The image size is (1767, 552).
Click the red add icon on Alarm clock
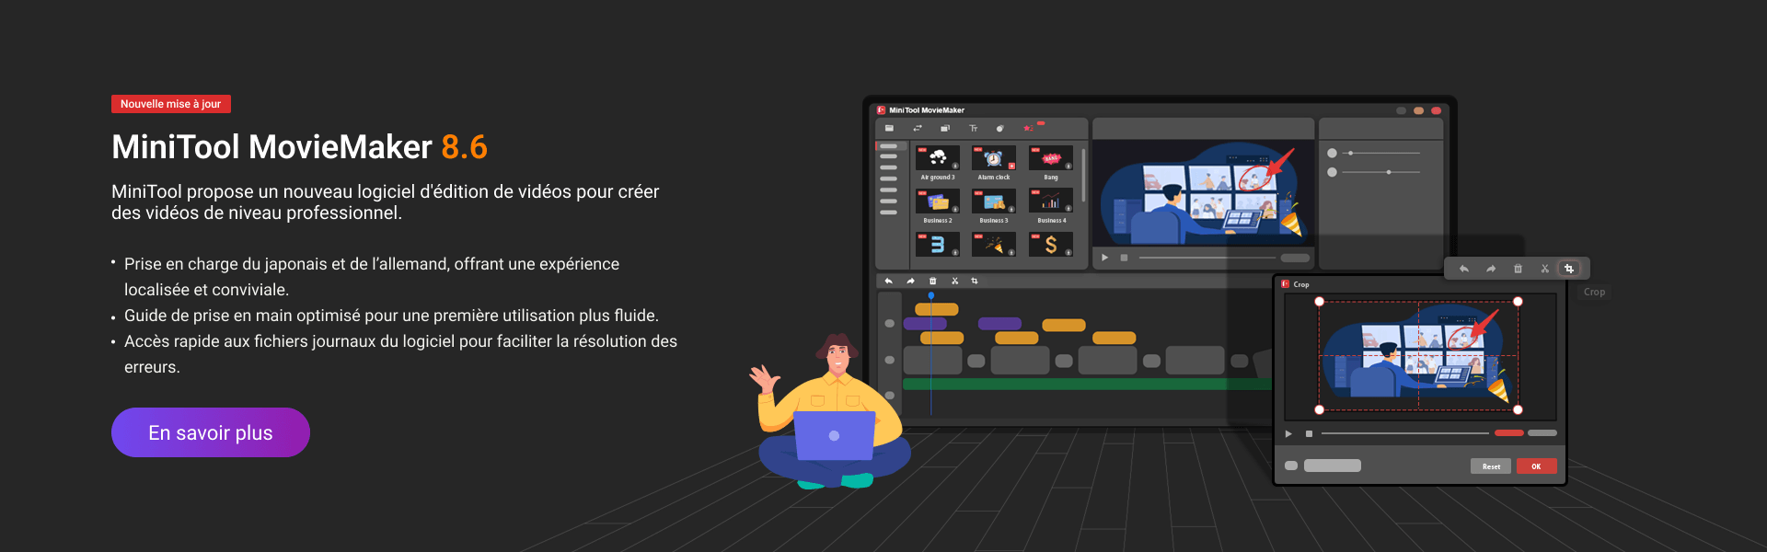tap(1011, 167)
